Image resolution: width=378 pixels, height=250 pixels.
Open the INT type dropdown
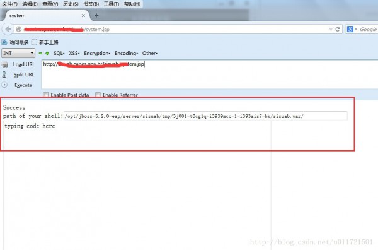pos(18,53)
